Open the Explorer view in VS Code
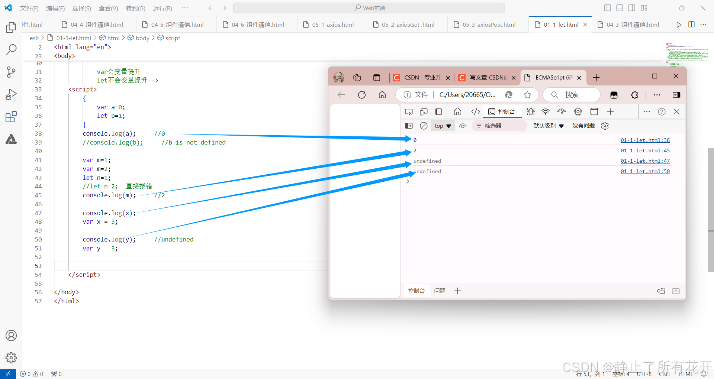This screenshot has height=379, width=714. click(11, 27)
